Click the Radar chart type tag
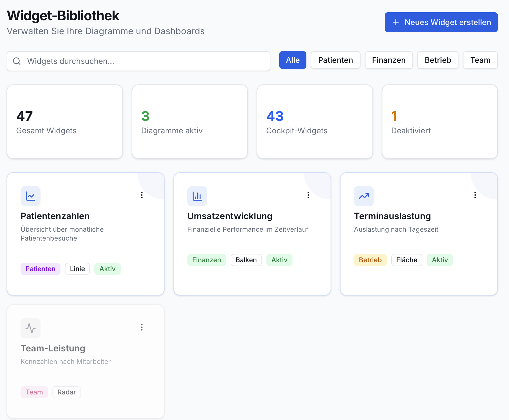 pyautogui.click(x=67, y=392)
